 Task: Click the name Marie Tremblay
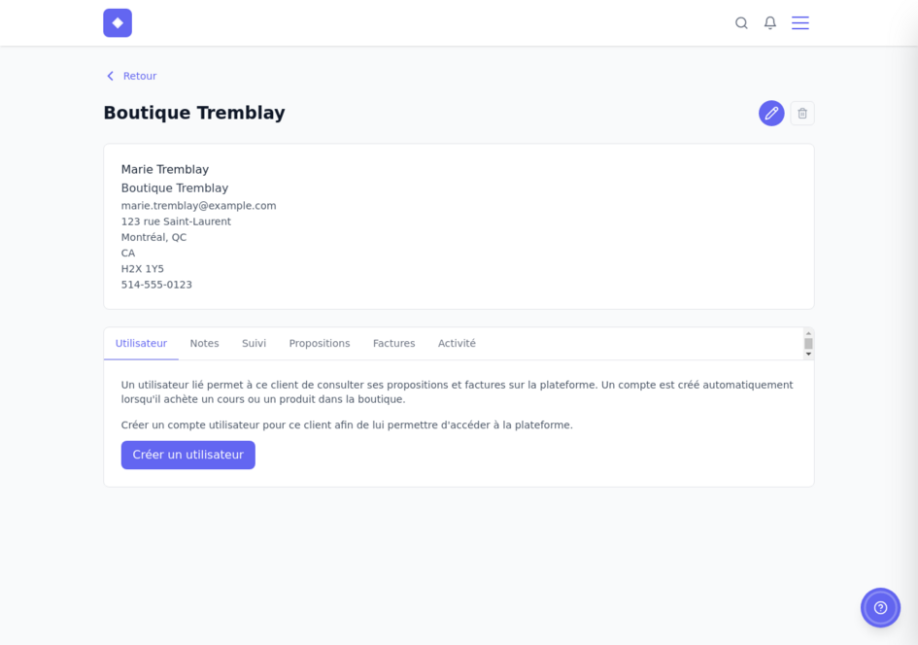click(164, 170)
